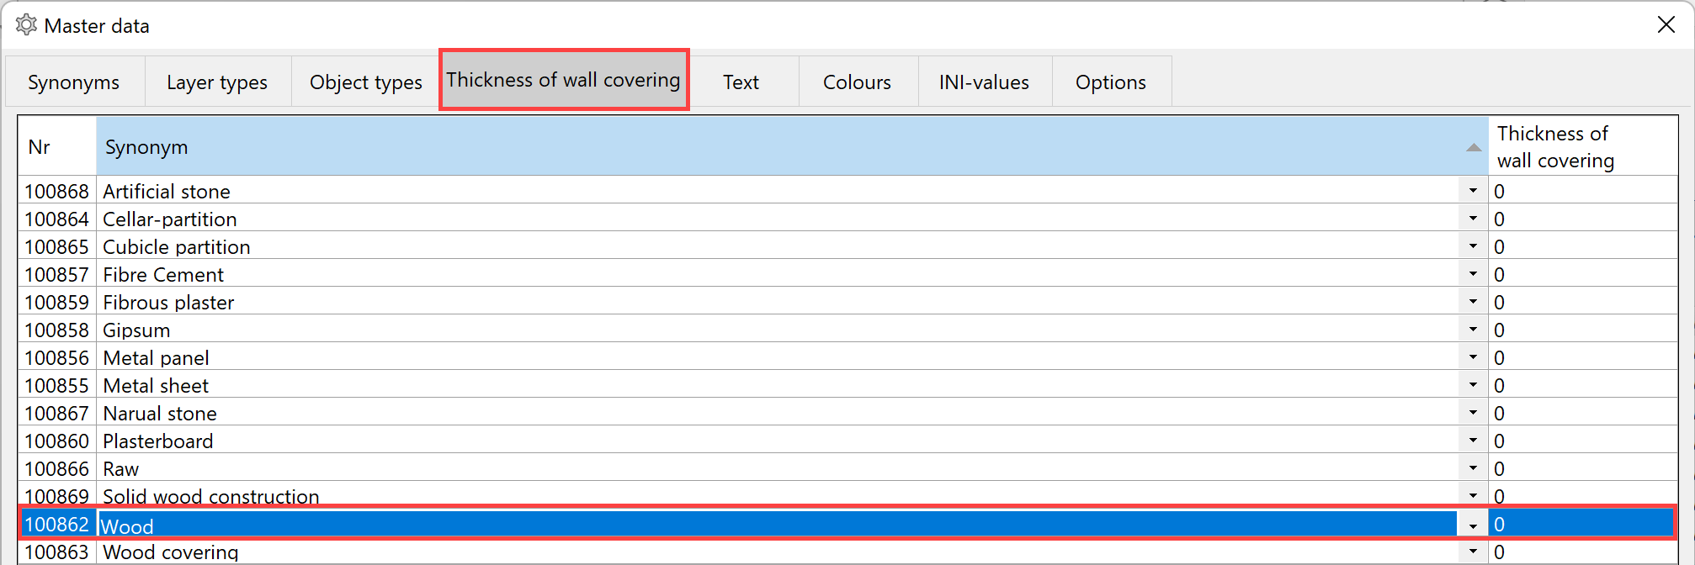Click the sort arrow in the Synonym header
This screenshot has height=565, width=1695.
[1473, 148]
